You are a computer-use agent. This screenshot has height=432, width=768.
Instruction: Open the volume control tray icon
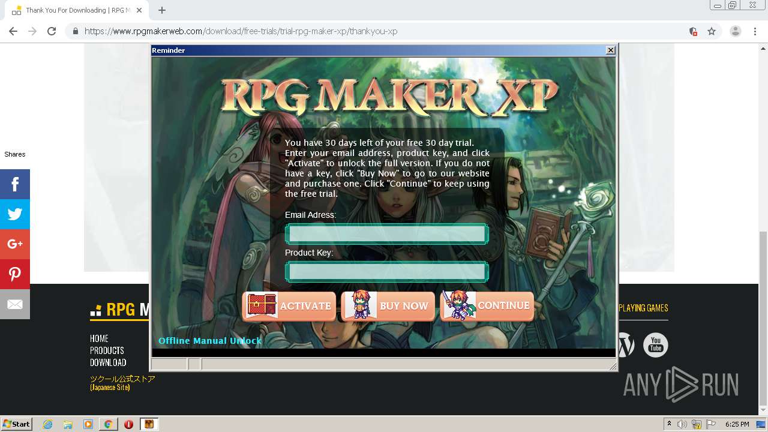coord(682,424)
